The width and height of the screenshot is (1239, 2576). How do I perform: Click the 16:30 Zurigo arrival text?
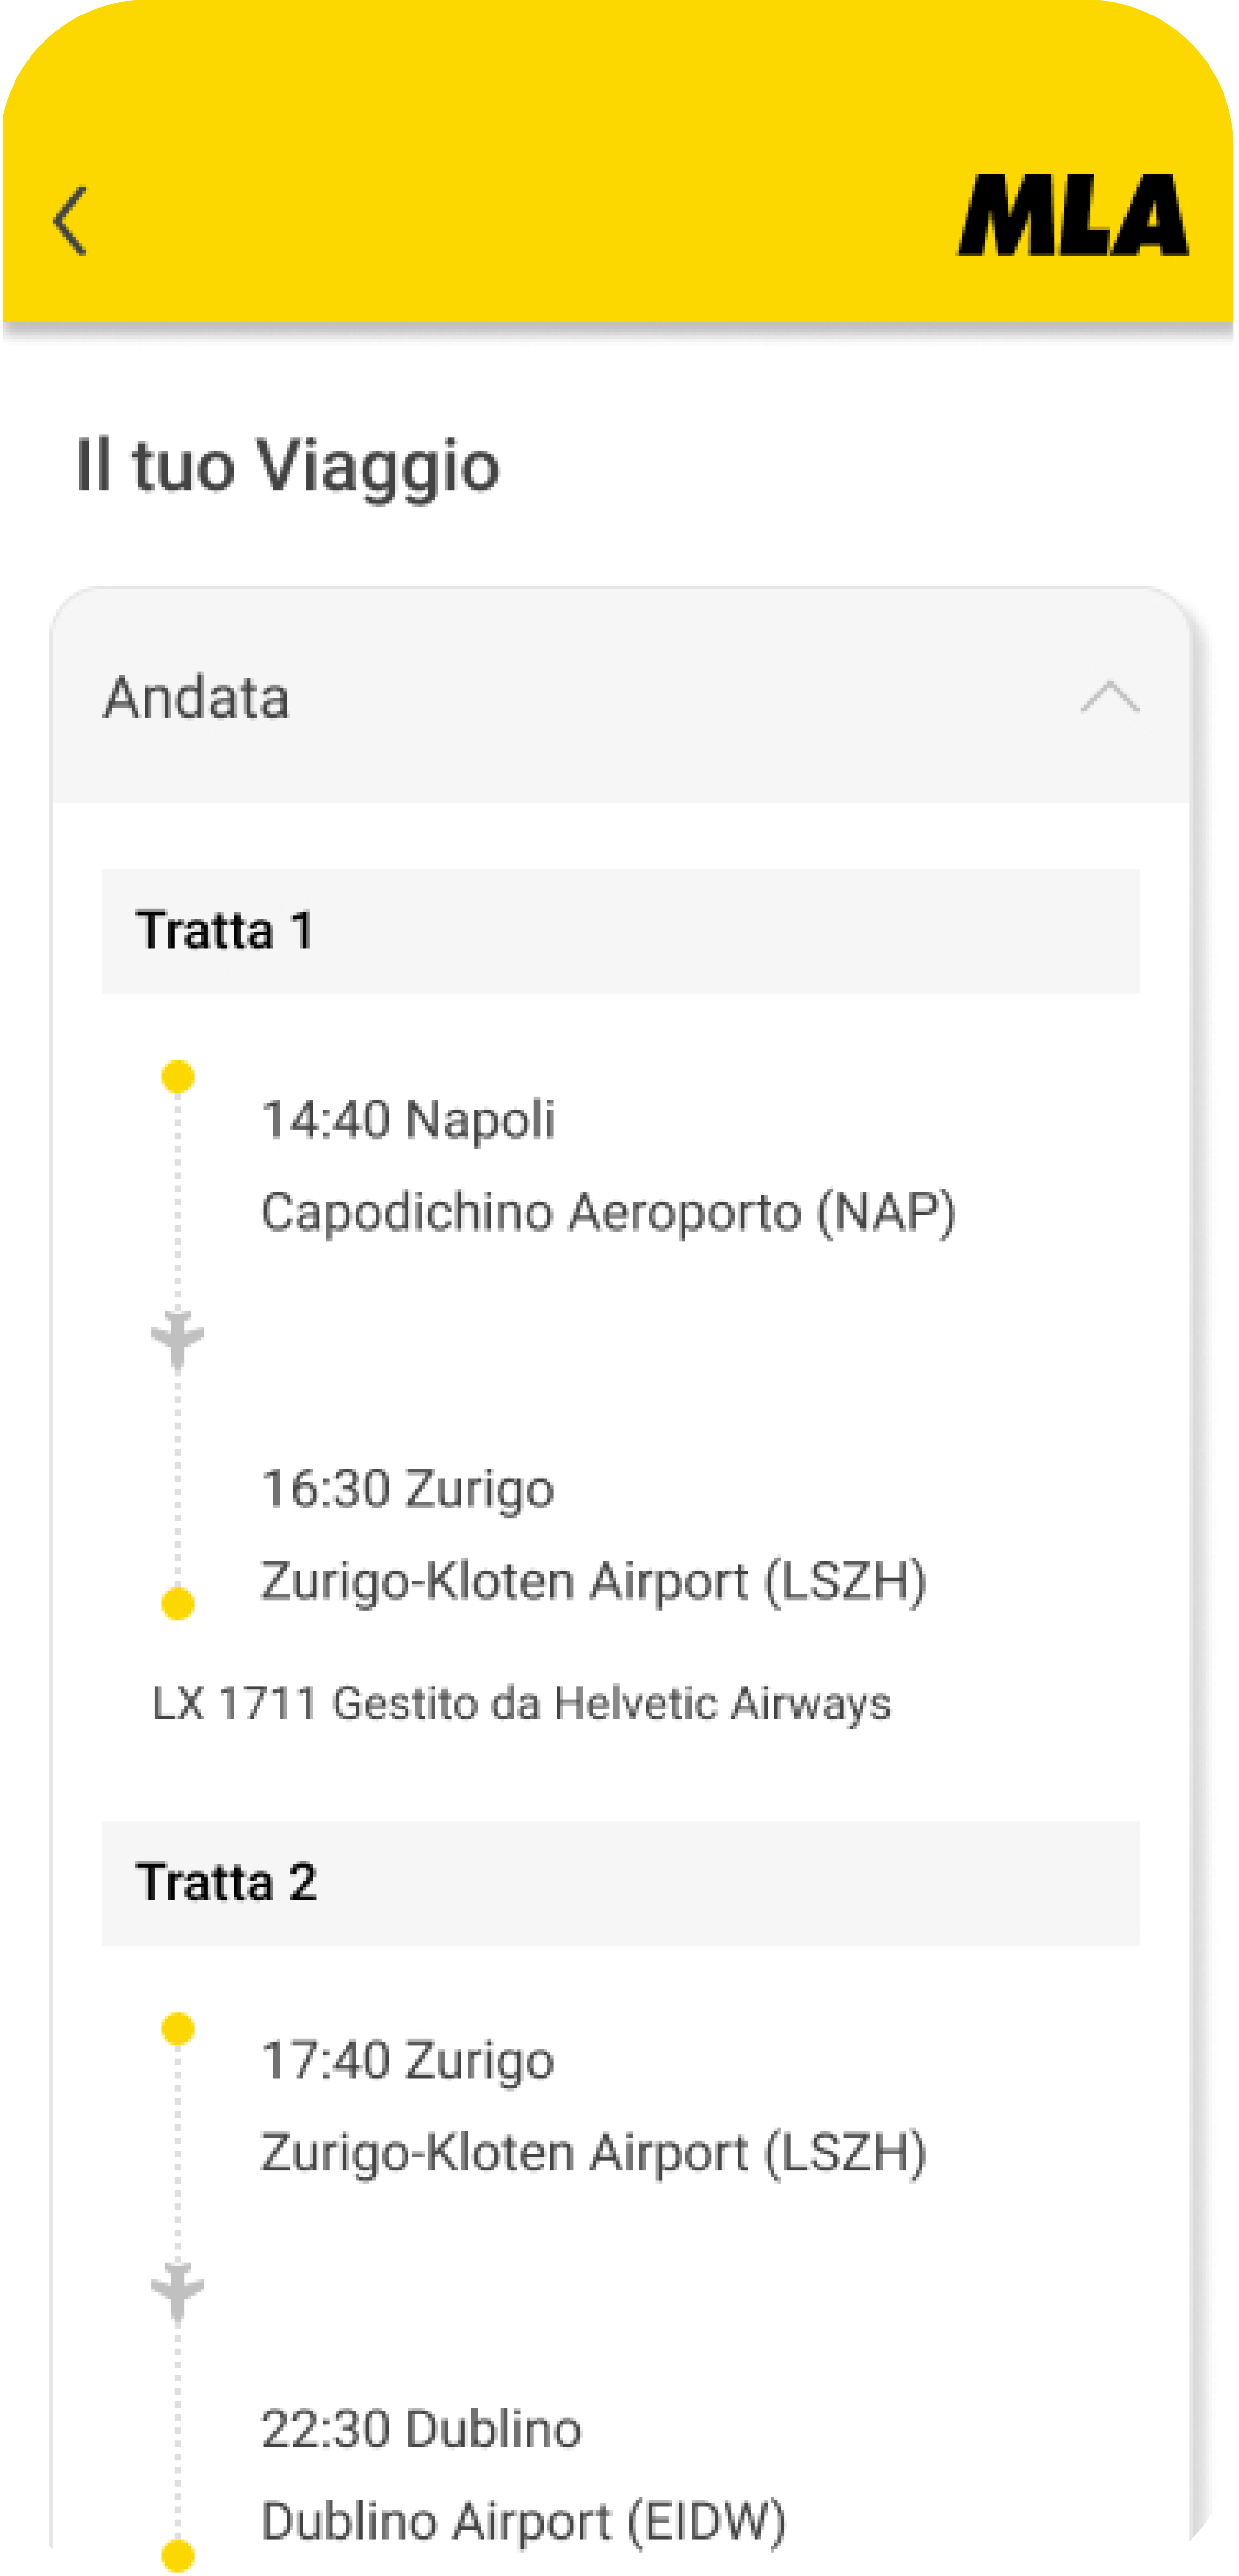click(x=408, y=1489)
